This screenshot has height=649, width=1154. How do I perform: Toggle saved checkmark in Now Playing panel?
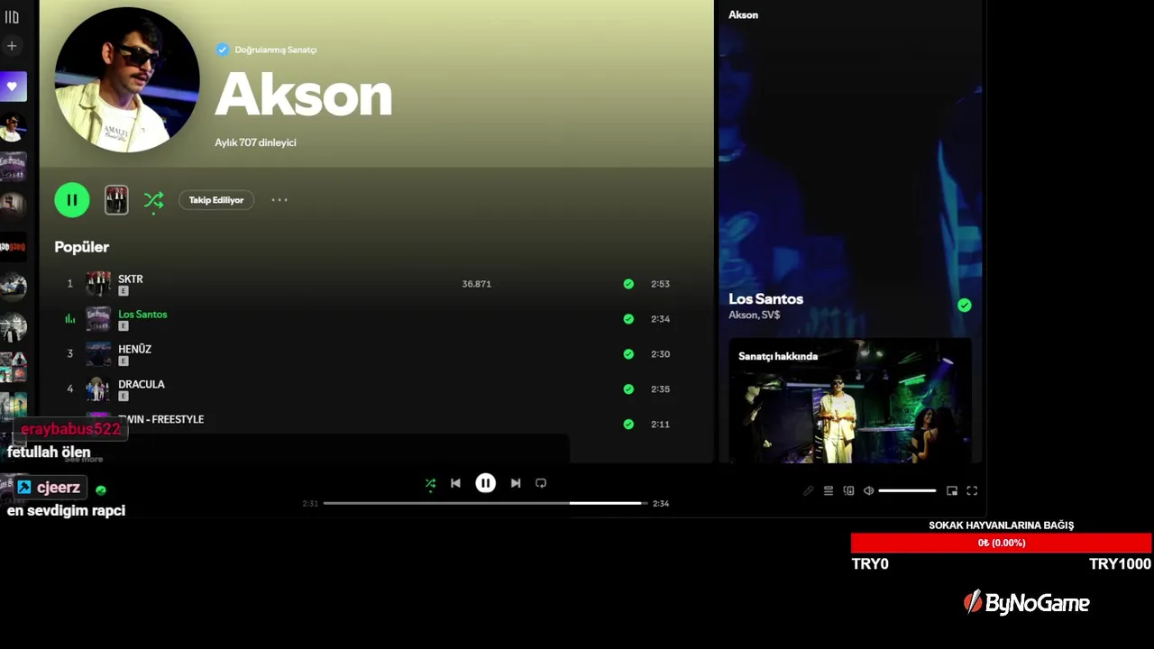tap(965, 306)
